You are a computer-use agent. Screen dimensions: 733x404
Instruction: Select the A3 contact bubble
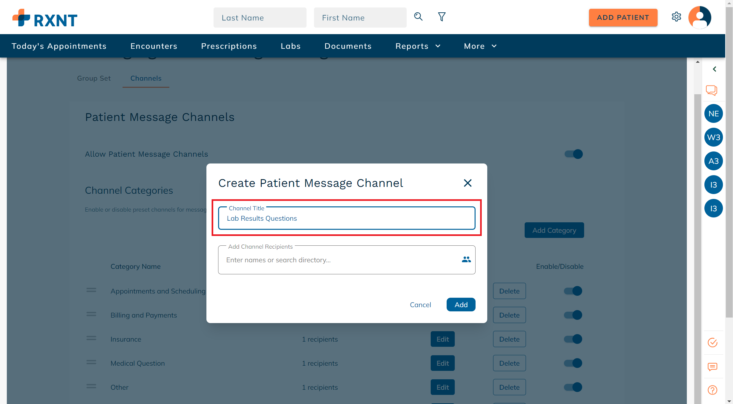pyautogui.click(x=713, y=161)
